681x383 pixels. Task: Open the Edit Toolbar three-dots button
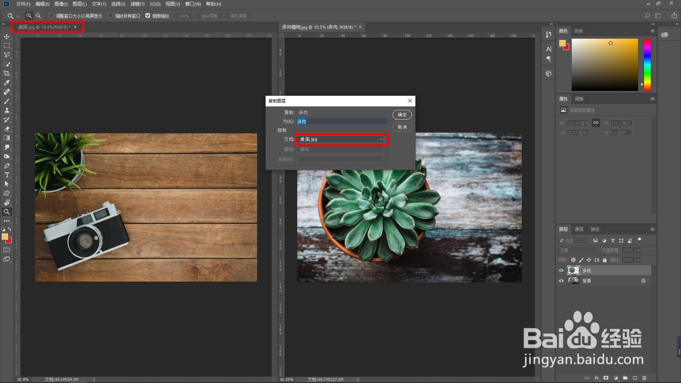7,221
